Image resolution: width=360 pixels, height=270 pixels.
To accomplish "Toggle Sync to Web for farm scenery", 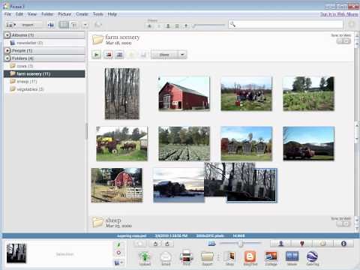I will 343,41.
